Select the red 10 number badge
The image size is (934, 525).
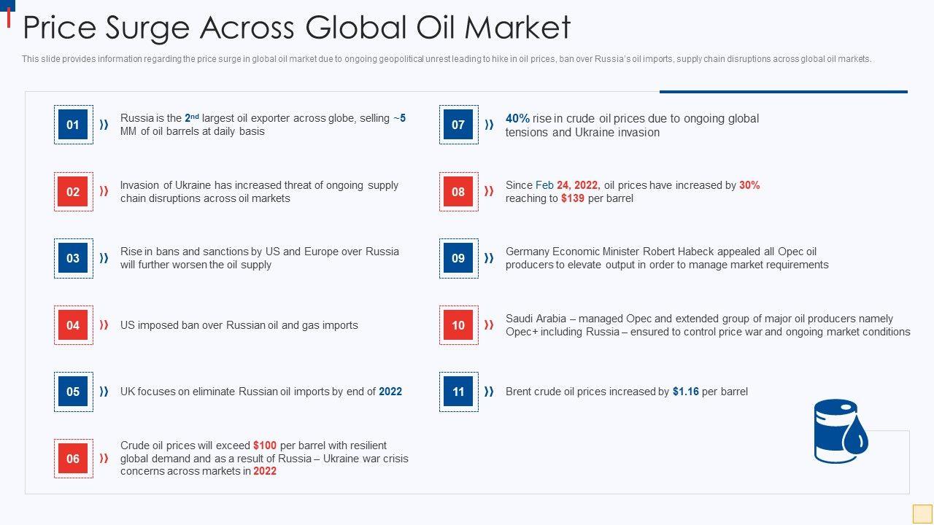coord(458,325)
